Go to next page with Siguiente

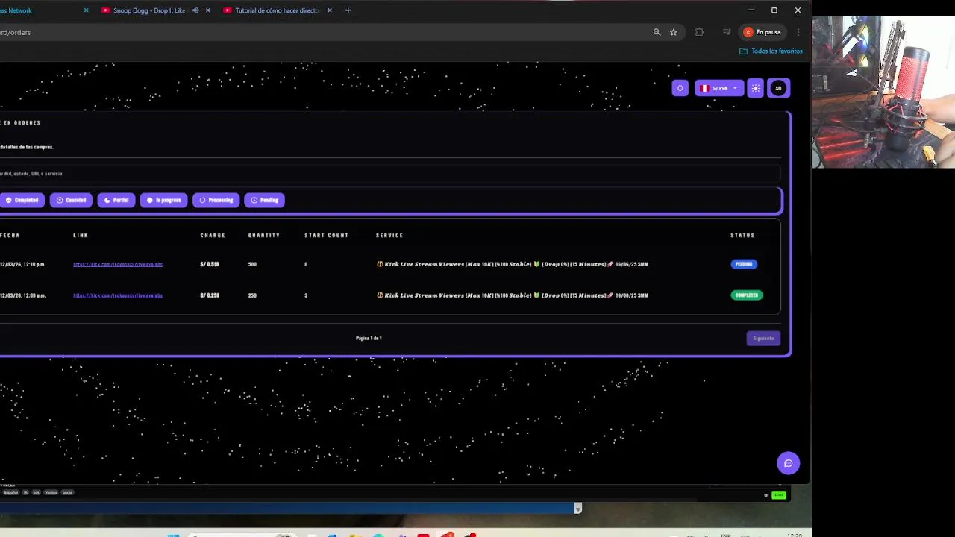tap(763, 338)
